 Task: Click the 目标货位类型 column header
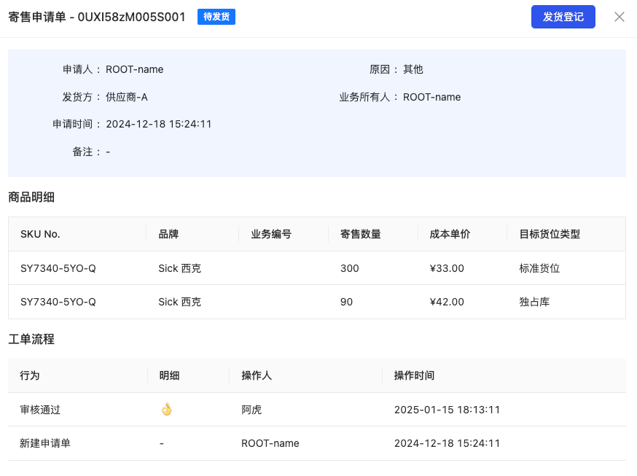(550, 234)
